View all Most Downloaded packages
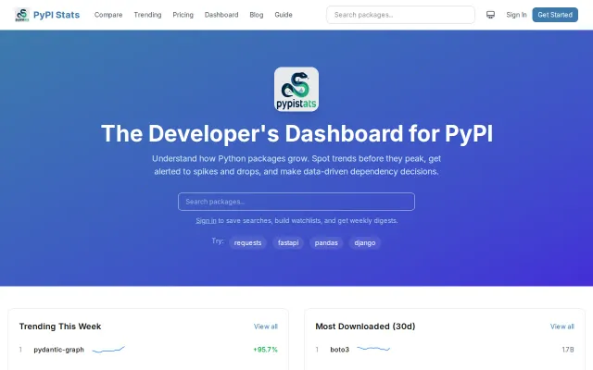593x370 pixels. [562, 327]
